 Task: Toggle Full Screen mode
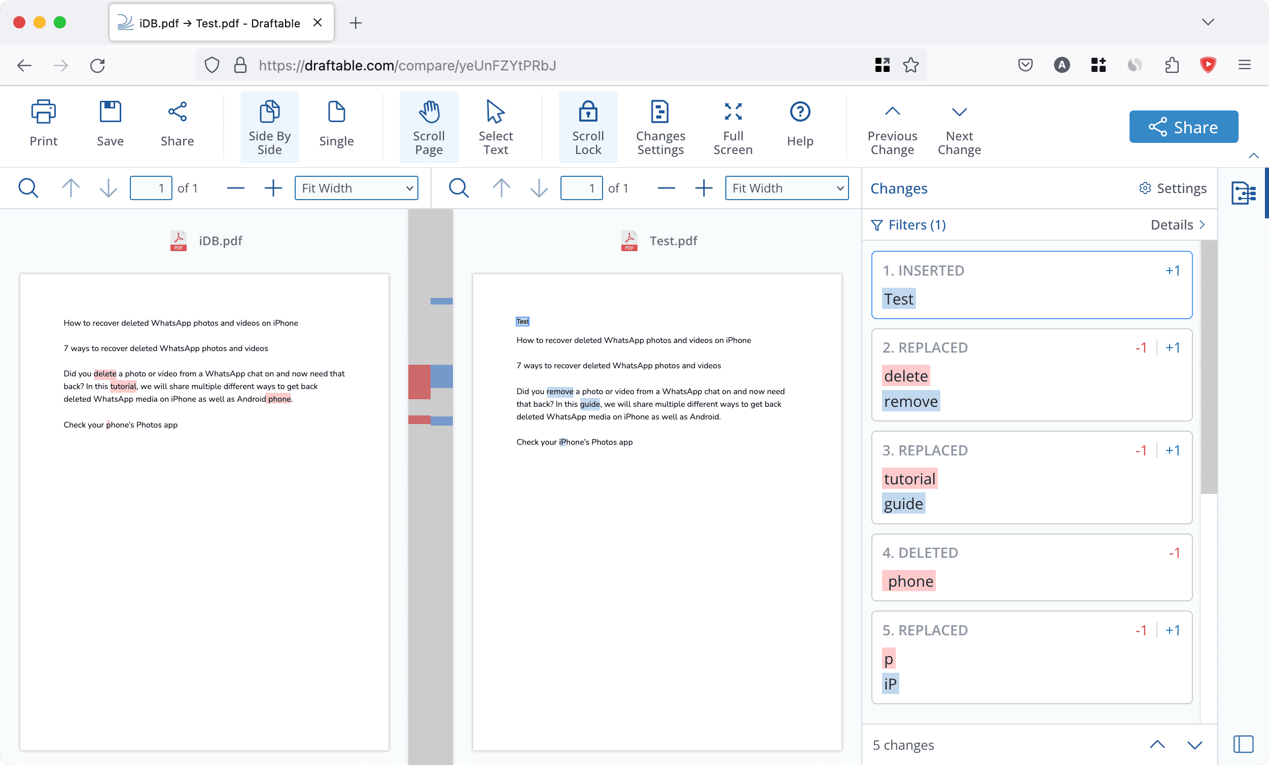[731, 126]
